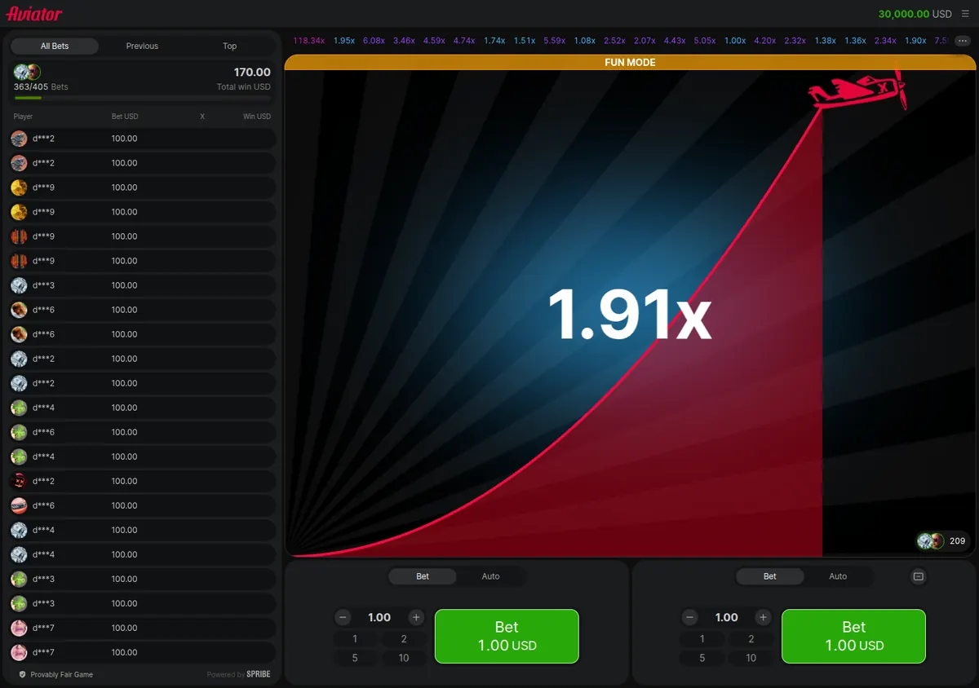This screenshot has width=979, height=688.
Task: Click the 118.34x round result in history
Action: [309, 40]
